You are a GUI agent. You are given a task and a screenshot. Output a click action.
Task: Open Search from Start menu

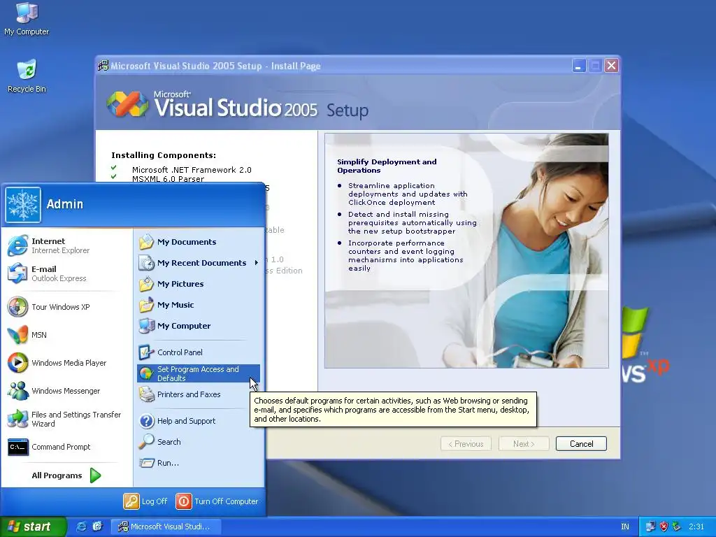click(x=198, y=442)
